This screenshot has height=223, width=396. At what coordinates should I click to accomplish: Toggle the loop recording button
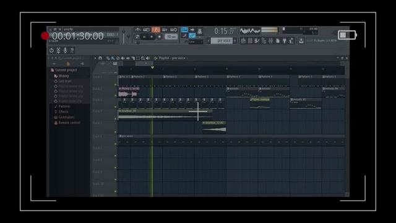coord(173,30)
